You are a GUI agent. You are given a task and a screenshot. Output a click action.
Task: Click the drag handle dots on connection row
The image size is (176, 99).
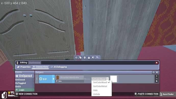pos(37,79)
